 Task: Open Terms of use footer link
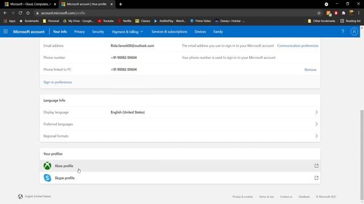(266, 197)
